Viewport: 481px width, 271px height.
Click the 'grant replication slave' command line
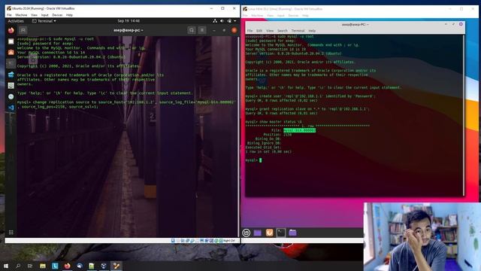click(307, 108)
